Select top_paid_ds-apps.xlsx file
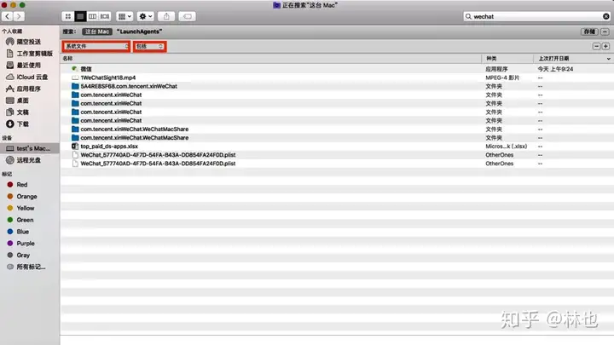Image resolution: width=614 pixels, height=345 pixels. pos(337,147)
